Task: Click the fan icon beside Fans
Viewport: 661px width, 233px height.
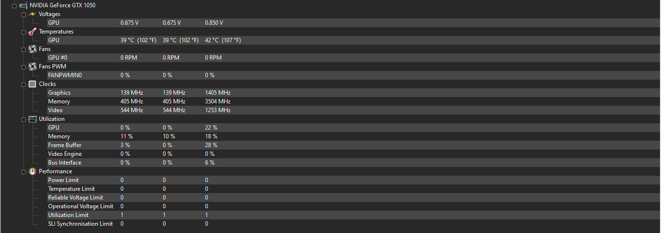Action: 33,49
